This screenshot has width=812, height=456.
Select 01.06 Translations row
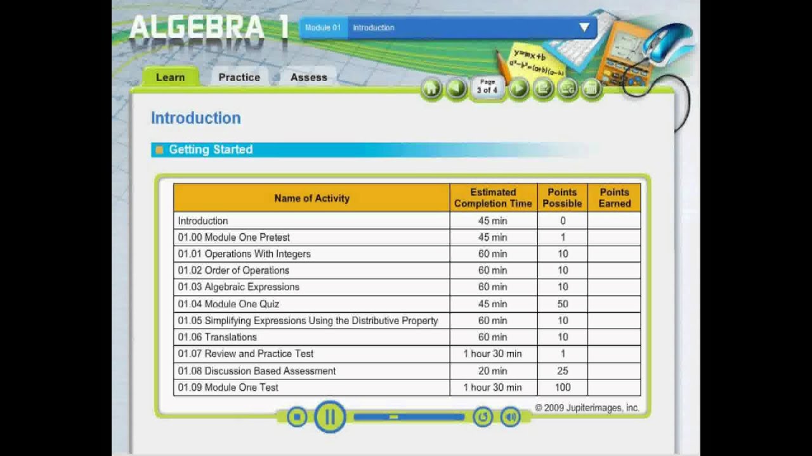407,336
